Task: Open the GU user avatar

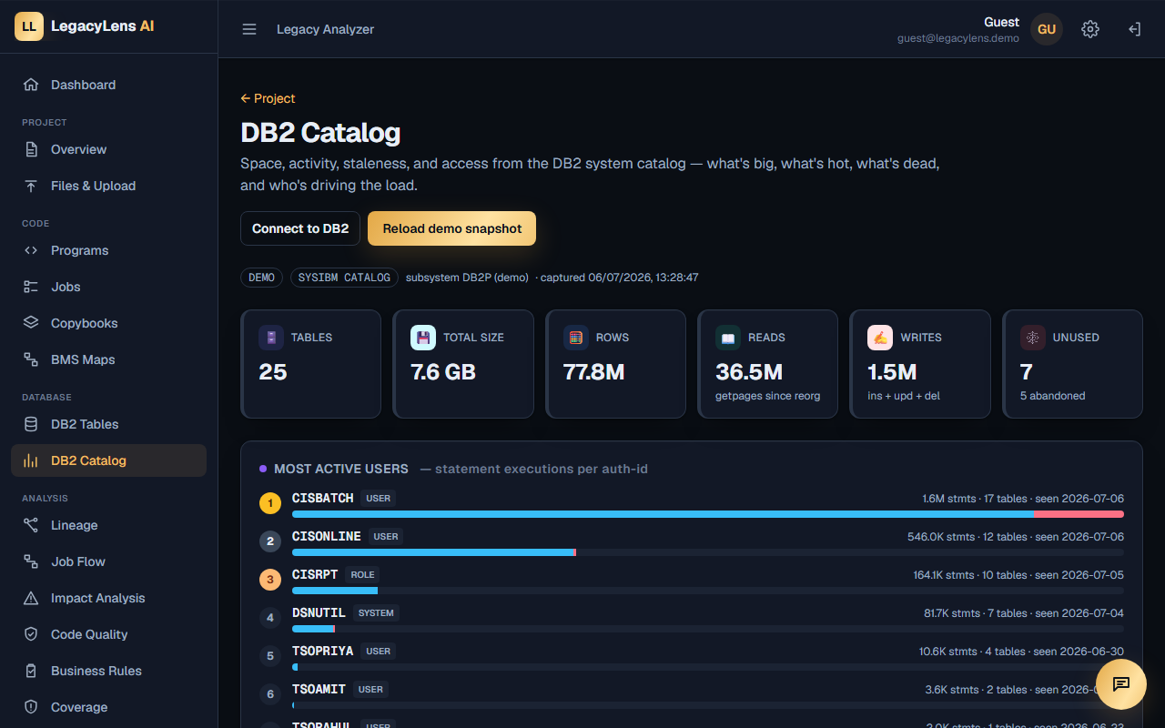Action: pyautogui.click(x=1047, y=29)
